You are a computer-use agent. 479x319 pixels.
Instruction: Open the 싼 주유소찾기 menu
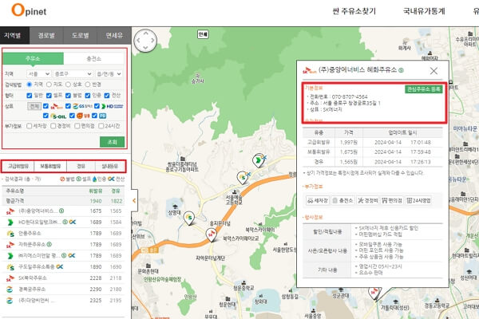click(x=354, y=11)
